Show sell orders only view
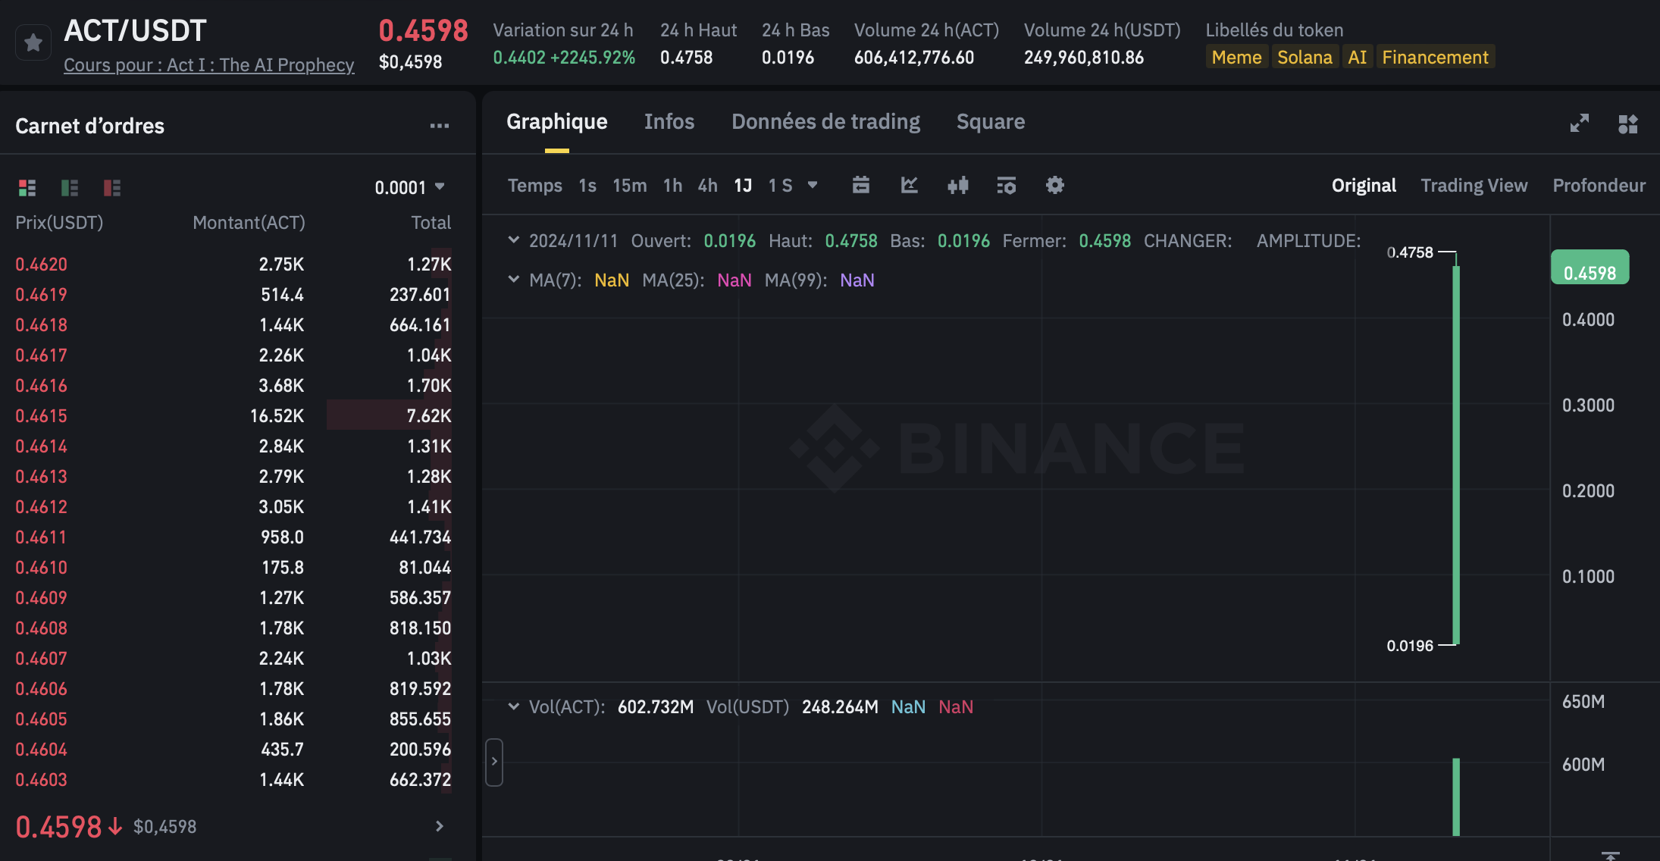Viewport: 1660px width, 861px height. (x=112, y=187)
